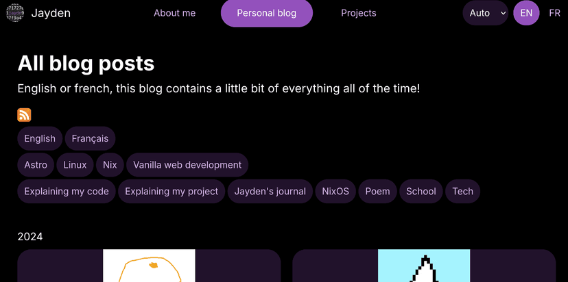Open the Poem category
The width and height of the screenshot is (568, 282).
pyautogui.click(x=377, y=192)
